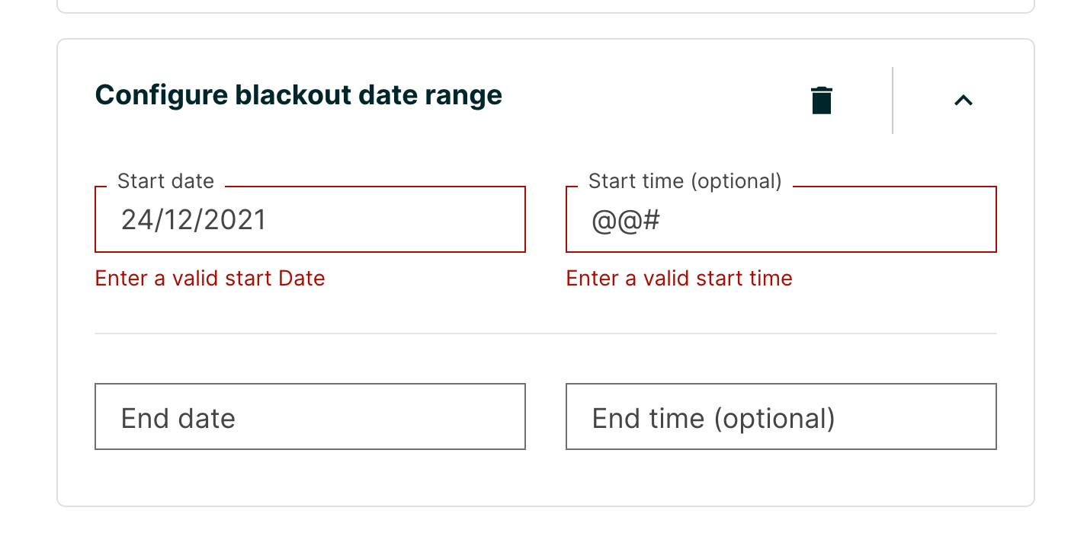Image resolution: width=1087 pixels, height=533 pixels.
Task: Click the floating "Start date" label
Action: (165, 181)
